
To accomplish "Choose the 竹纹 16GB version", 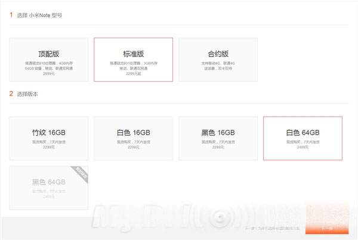I will [x=49, y=138].
